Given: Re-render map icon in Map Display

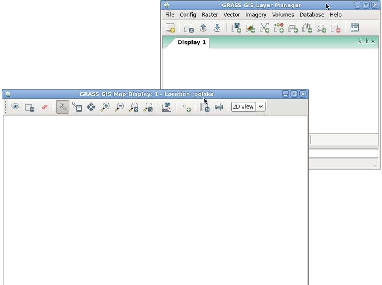Looking at the screenshot, I should [29, 107].
